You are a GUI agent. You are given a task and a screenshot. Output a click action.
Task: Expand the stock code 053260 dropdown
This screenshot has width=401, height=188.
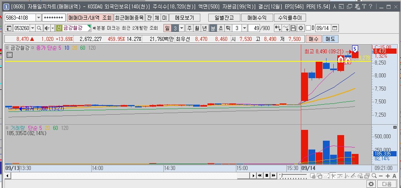coord(33,28)
